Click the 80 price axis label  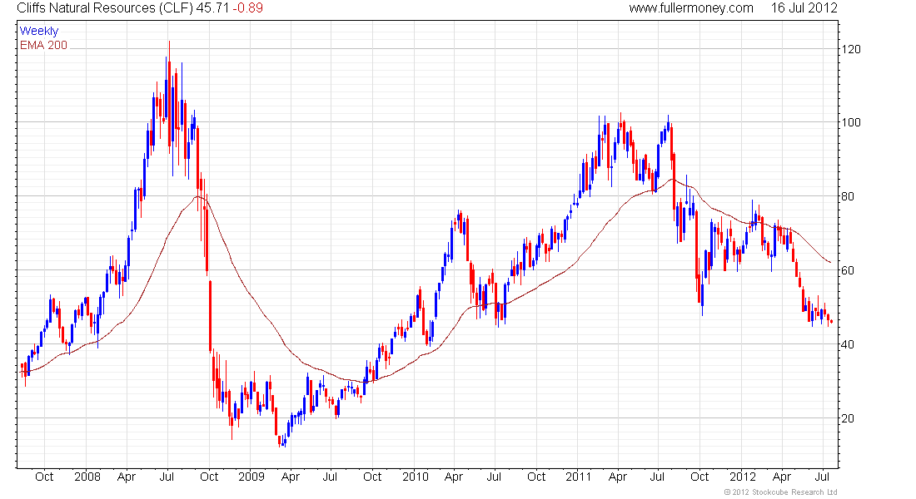click(x=848, y=196)
